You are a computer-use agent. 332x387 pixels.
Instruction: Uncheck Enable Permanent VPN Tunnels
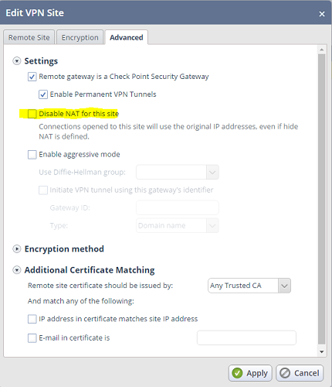[x=43, y=94]
